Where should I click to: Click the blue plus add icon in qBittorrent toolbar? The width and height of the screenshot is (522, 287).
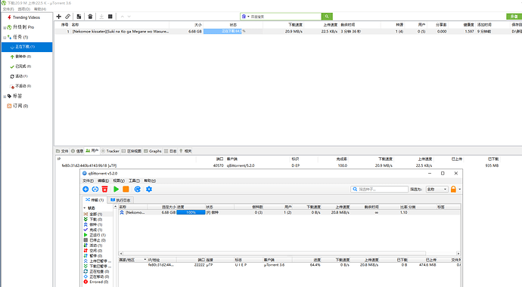(85, 189)
